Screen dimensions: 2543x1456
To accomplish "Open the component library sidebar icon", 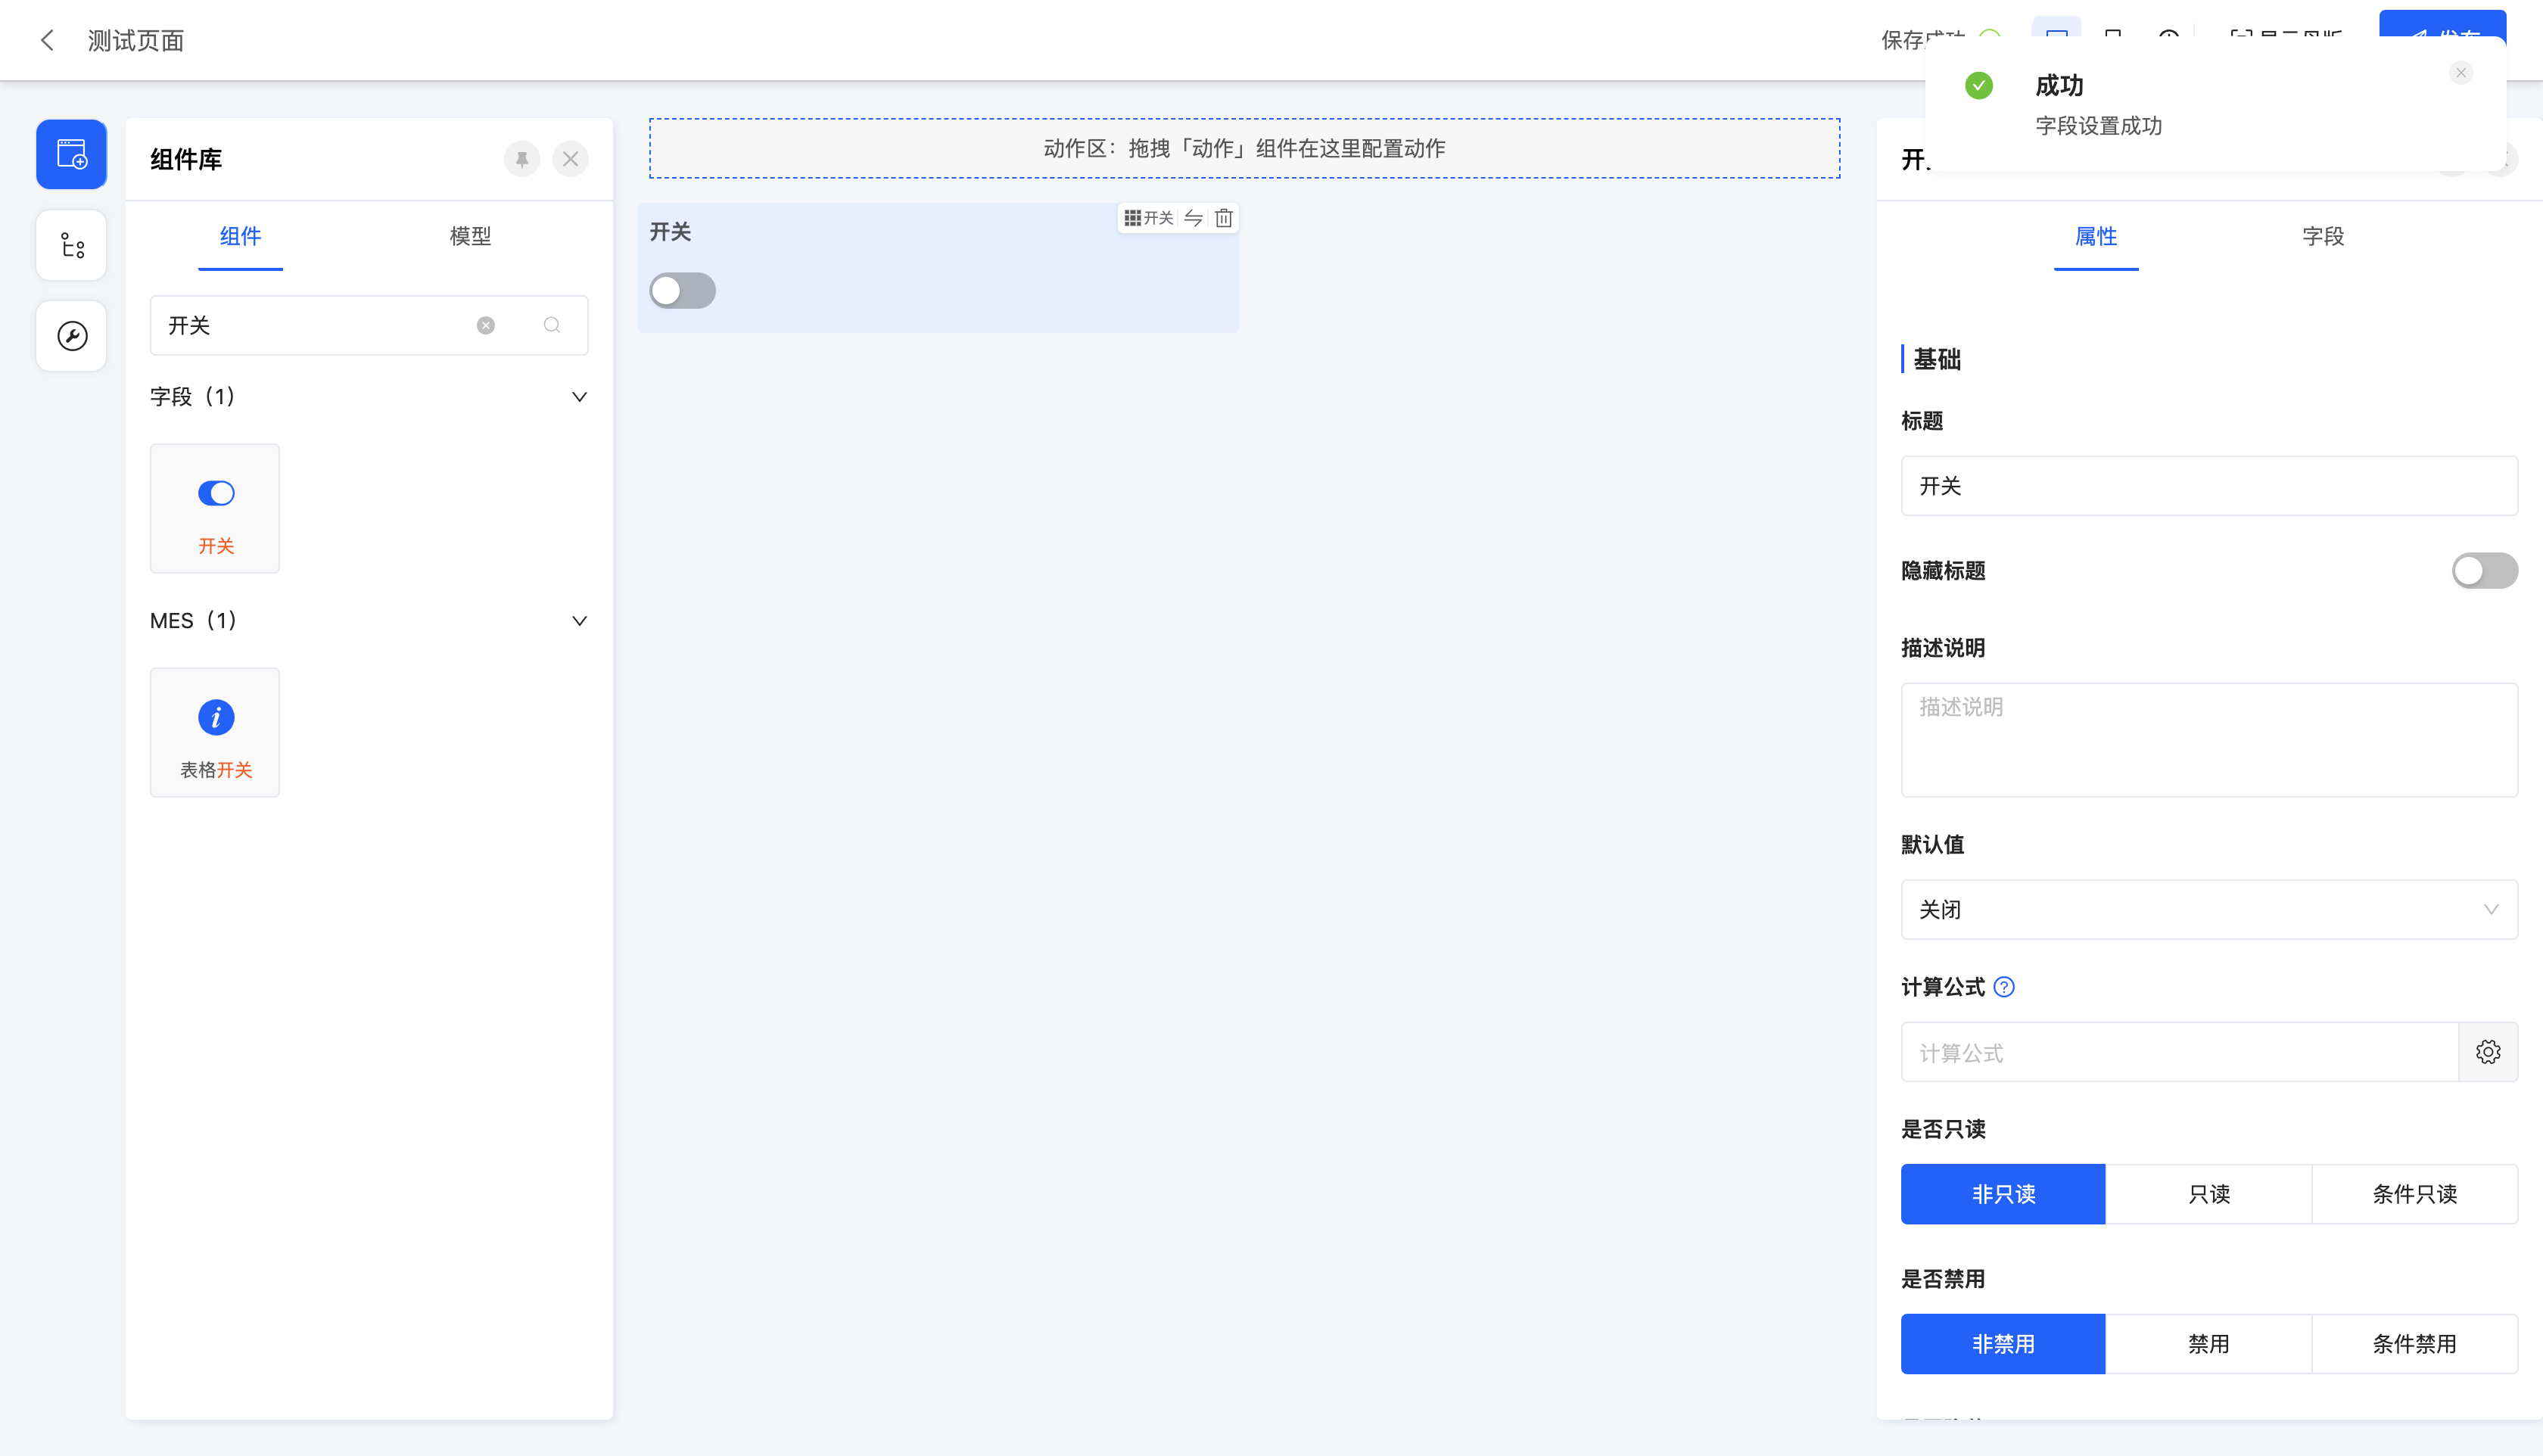I will 71,154.
